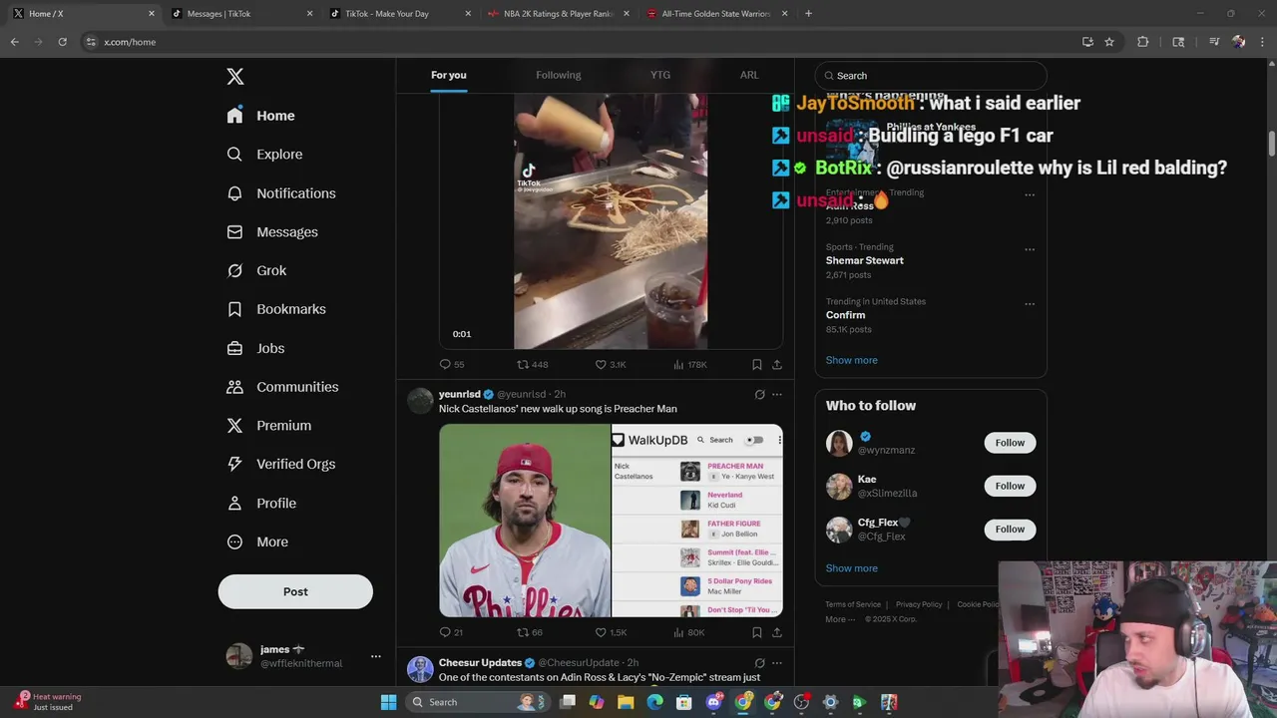Click the Premium X icon
1277x718 pixels.
[x=234, y=426]
